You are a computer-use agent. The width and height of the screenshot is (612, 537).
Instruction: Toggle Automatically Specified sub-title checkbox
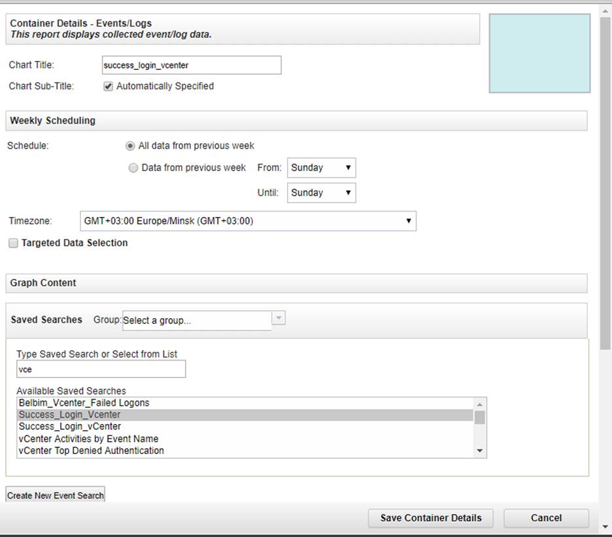click(x=108, y=86)
